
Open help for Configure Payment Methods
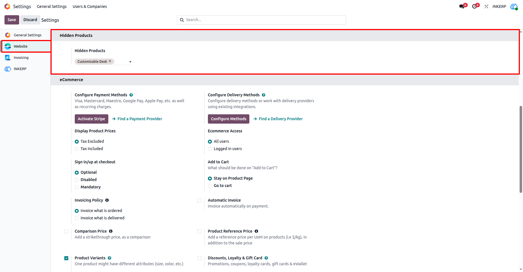131,95
